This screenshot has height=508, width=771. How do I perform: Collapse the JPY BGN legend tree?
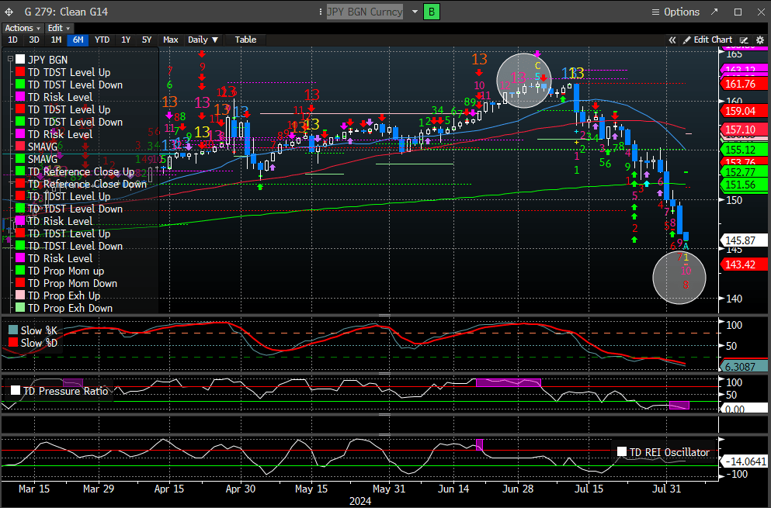(9, 60)
